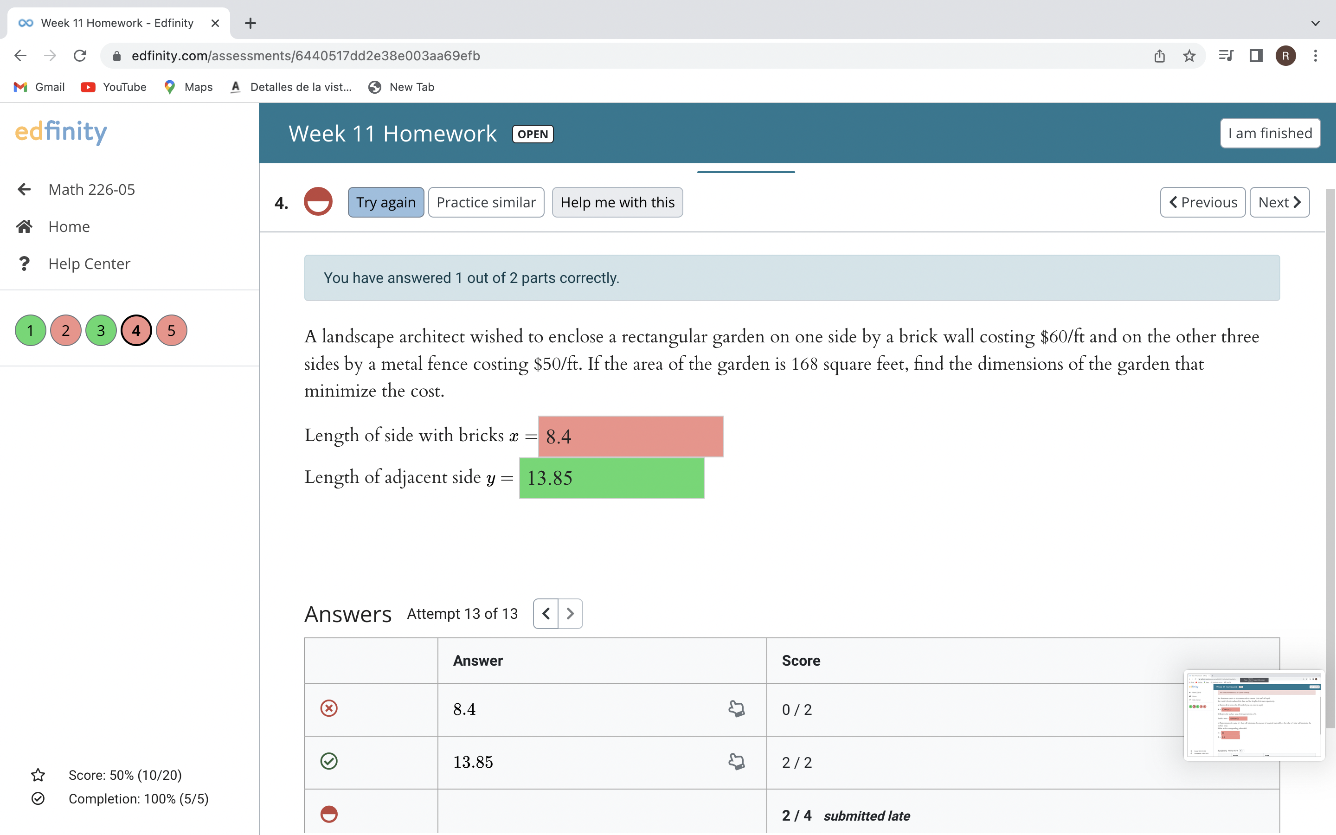Jump to question 2 circle
This screenshot has height=835, width=1336.
tap(66, 330)
